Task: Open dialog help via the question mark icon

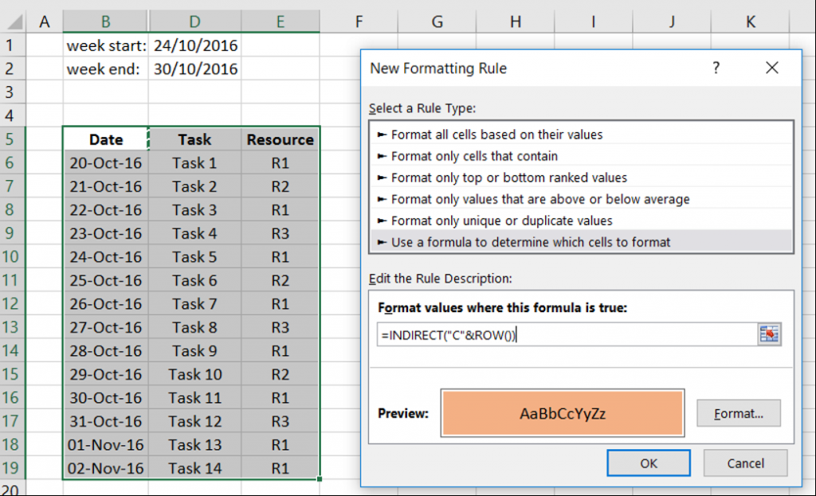Action: [x=716, y=68]
